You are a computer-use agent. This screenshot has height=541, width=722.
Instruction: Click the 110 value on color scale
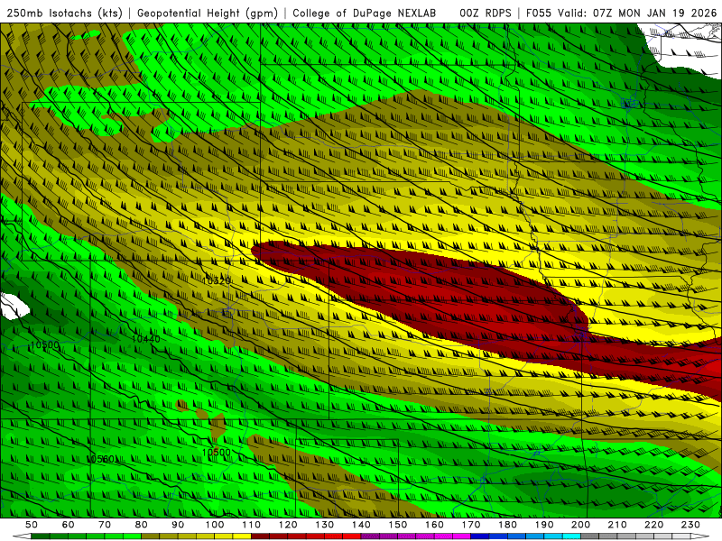coord(252,525)
